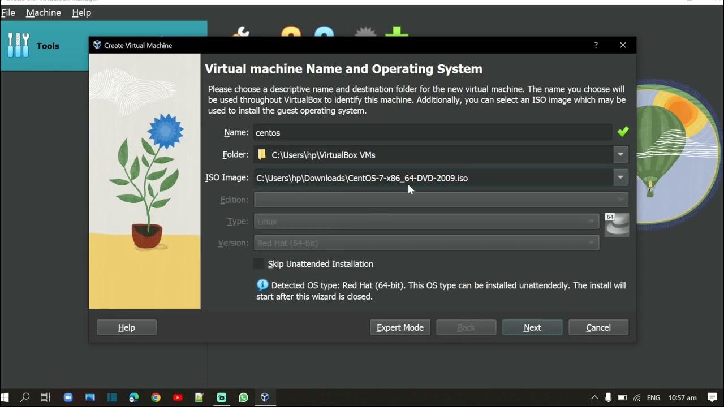The height and width of the screenshot is (407, 724).
Task: Click the Wi-Fi network icon in system tray
Action: 637,397
